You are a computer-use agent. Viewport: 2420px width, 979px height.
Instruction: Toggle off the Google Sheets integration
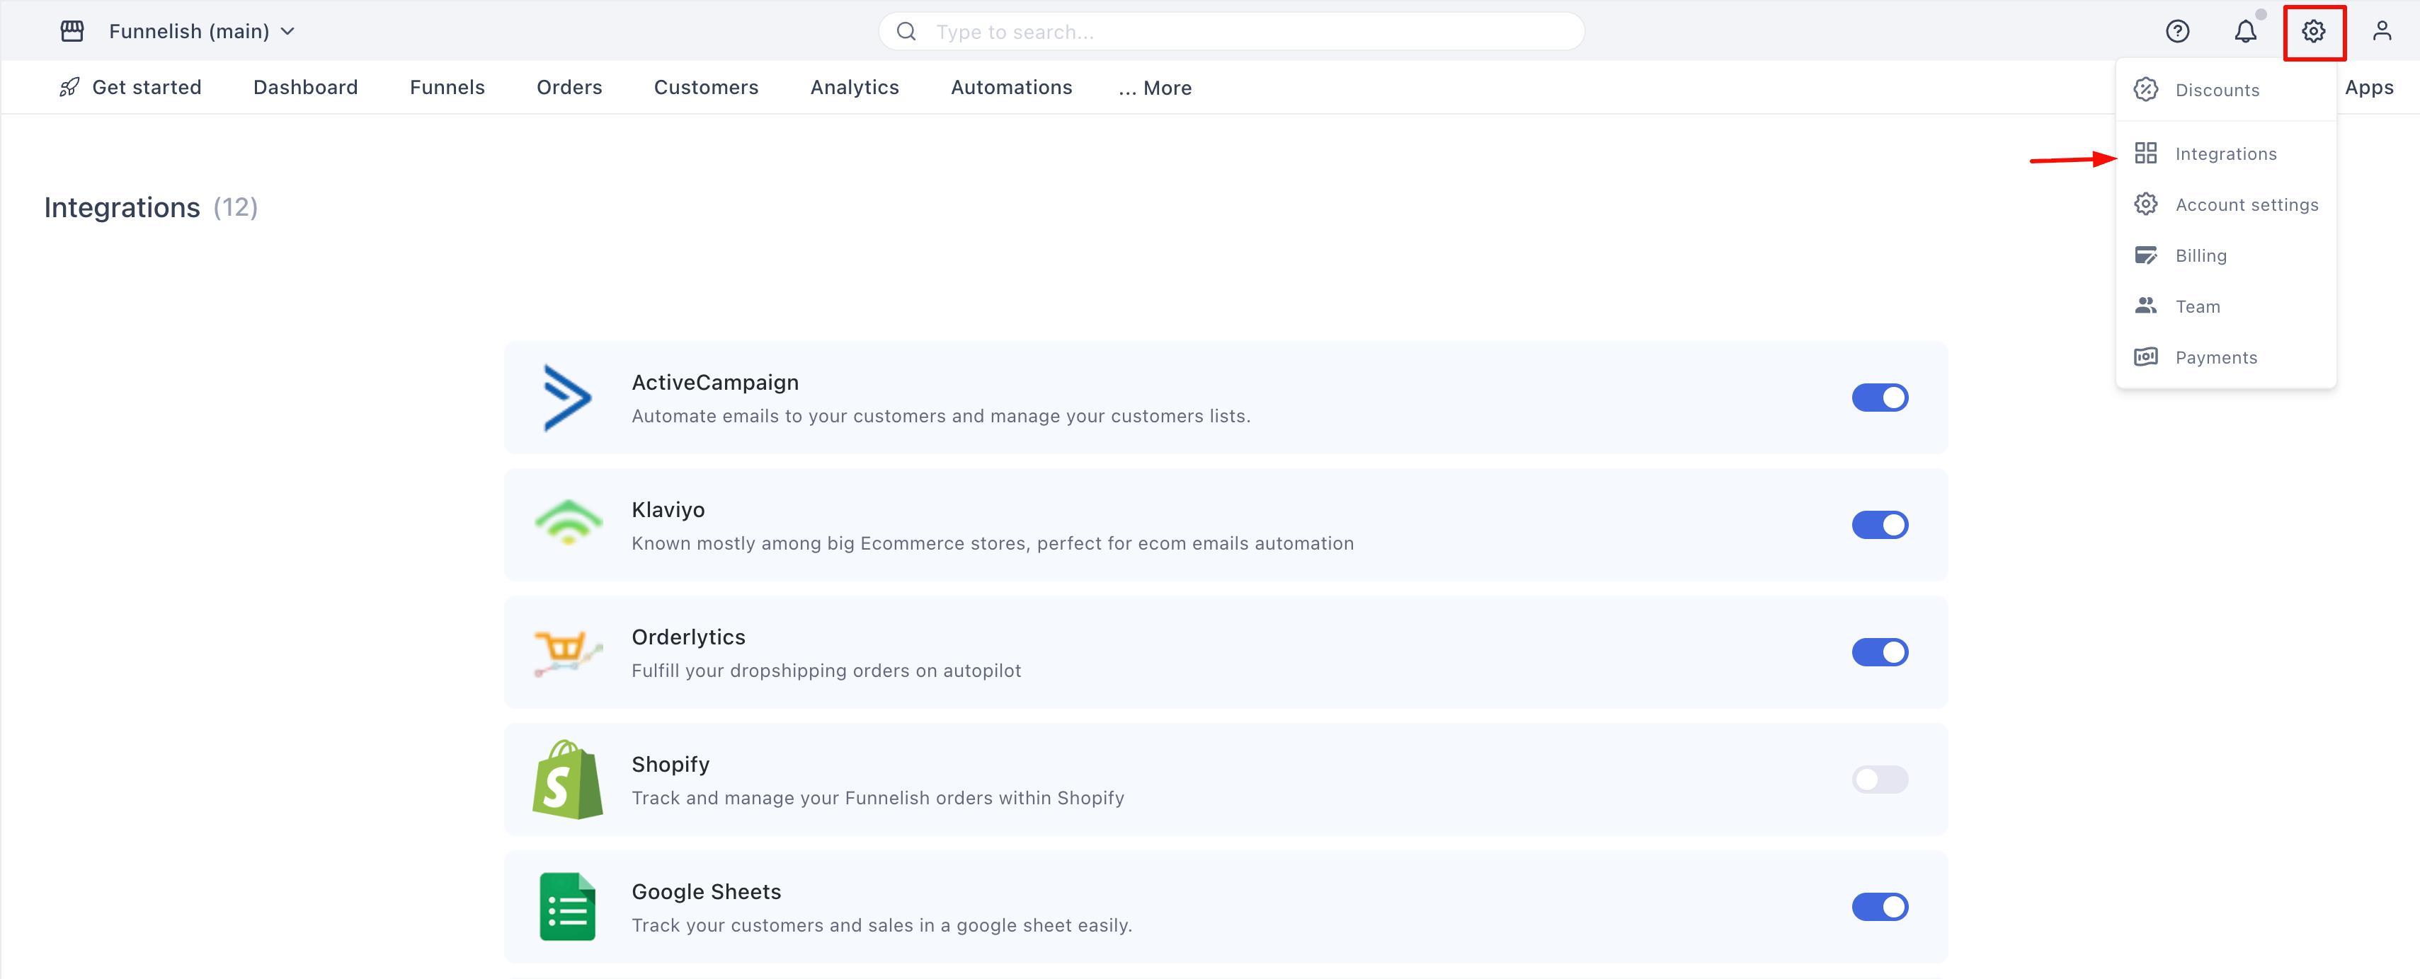pyautogui.click(x=1879, y=907)
